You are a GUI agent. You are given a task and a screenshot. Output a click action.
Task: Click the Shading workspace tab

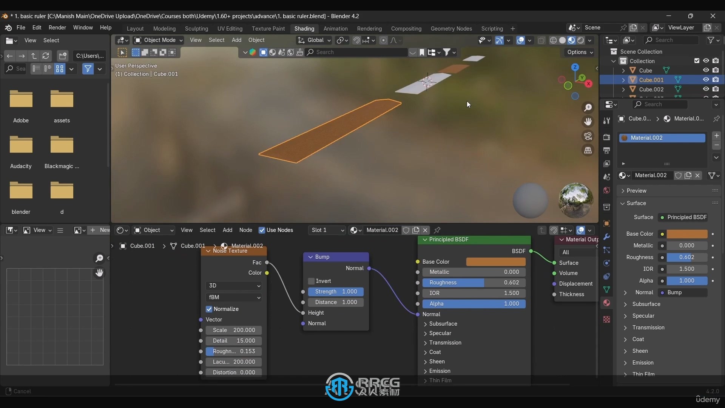point(304,28)
